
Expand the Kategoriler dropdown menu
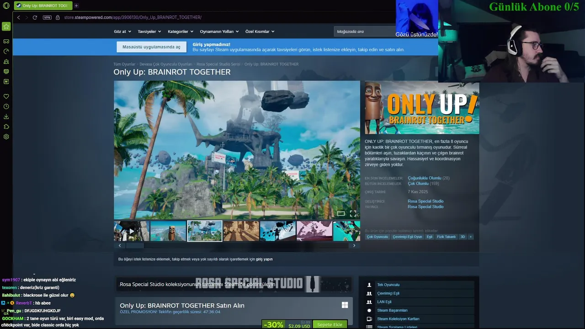(181, 32)
